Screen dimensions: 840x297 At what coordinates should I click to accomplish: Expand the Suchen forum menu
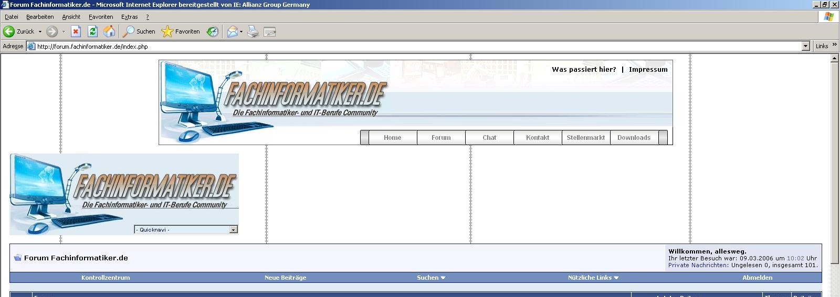tap(431, 278)
